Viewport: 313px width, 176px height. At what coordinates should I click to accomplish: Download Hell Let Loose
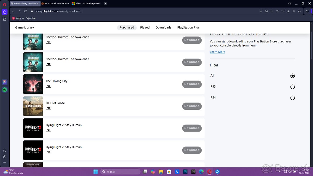[x=192, y=106]
